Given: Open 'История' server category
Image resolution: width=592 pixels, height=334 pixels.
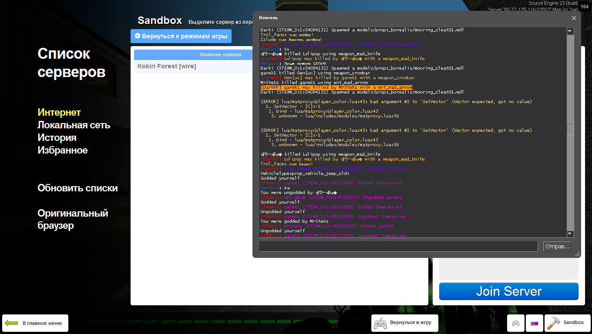Looking at the screenshot, I should 57,137.
